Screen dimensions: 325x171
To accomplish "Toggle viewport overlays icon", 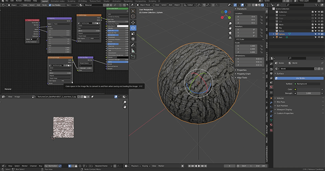I will click(242, 5).
